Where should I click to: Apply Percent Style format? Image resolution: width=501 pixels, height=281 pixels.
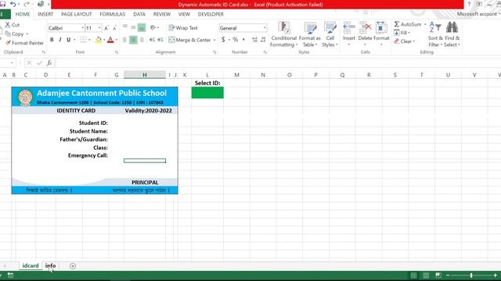235,40
